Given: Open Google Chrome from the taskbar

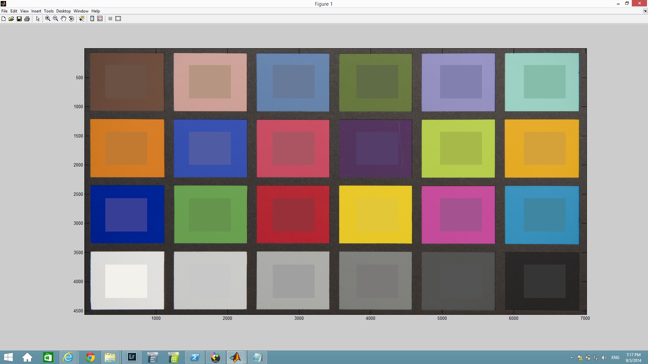Looking at the screenshot, I should (x=90, y=357).
